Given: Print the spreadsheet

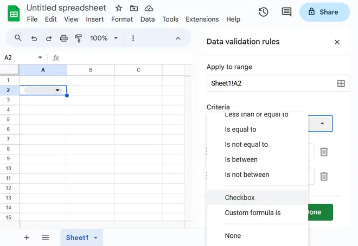Looking at the screenshot, I should click(64, 38).
